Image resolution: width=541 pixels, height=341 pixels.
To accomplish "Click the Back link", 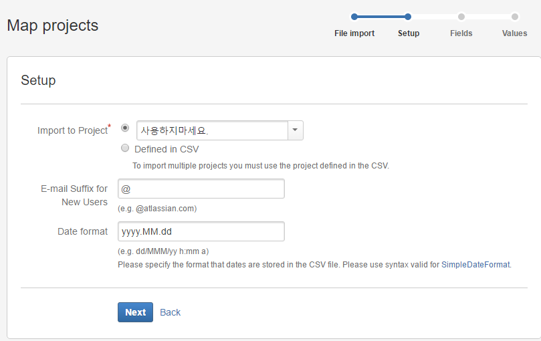I will point(170,312).
